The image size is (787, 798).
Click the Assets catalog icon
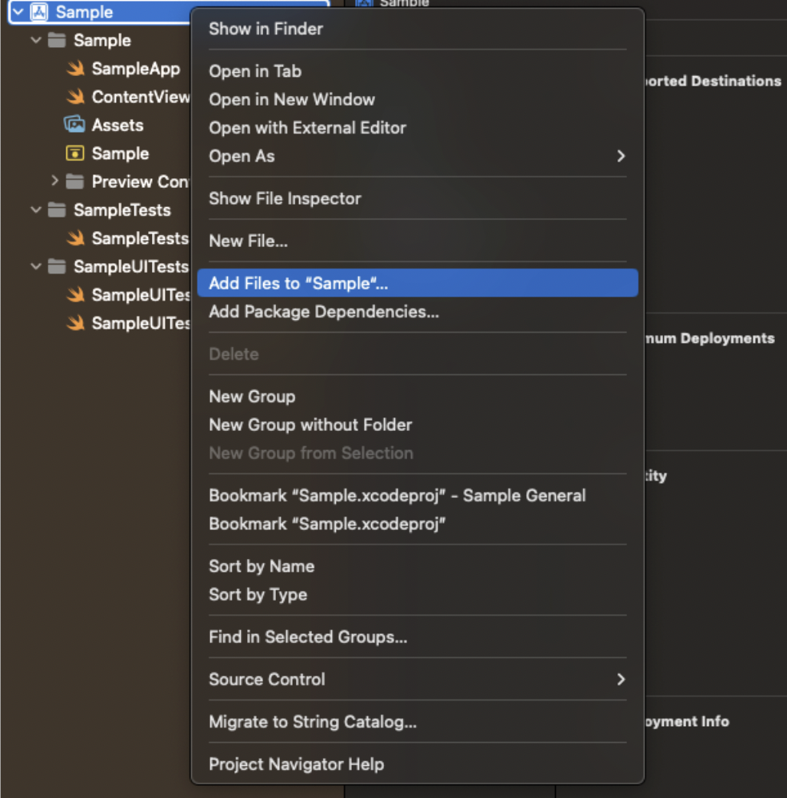74,125
